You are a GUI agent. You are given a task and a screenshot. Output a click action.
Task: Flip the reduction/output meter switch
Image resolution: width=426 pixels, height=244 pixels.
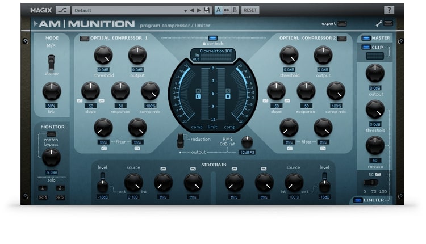coord(180,141)
